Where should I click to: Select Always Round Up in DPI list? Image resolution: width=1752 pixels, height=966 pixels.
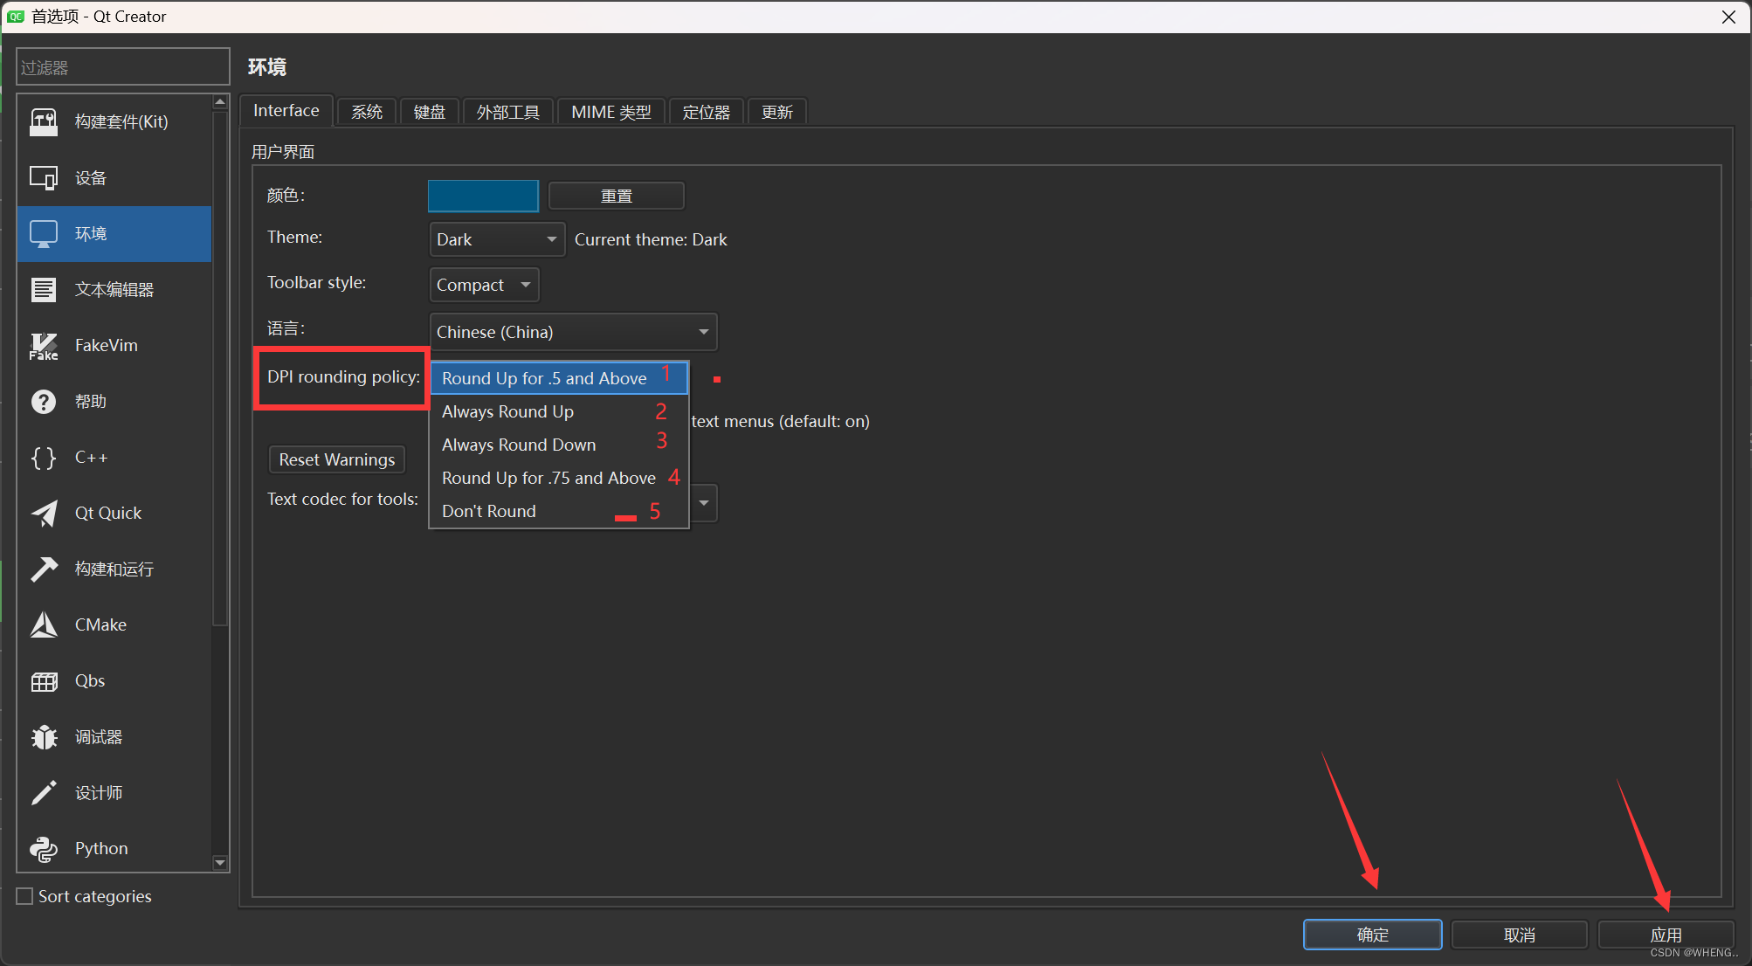[507, 411]
